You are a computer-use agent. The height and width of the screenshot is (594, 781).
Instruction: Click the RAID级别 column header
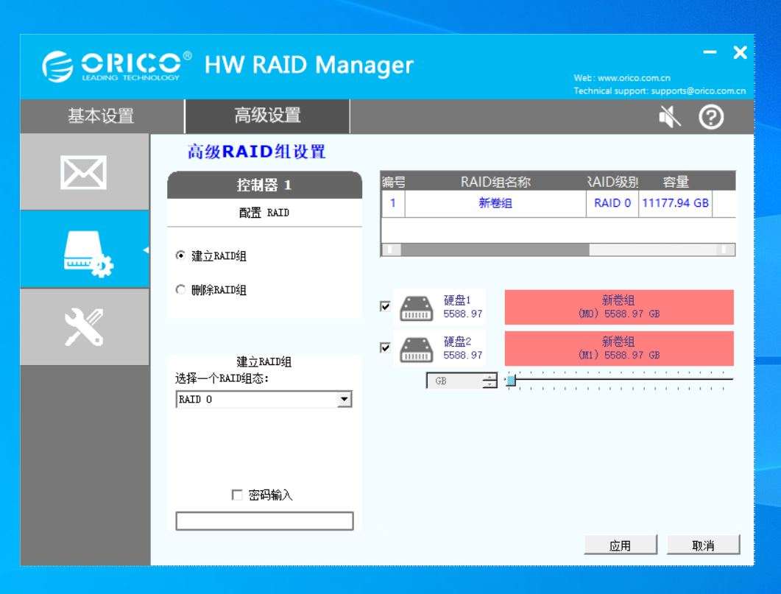click(x=612, y=183)
